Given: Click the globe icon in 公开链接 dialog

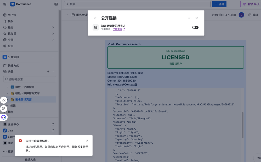Looking at the screenshot, I should pos(96,27).
